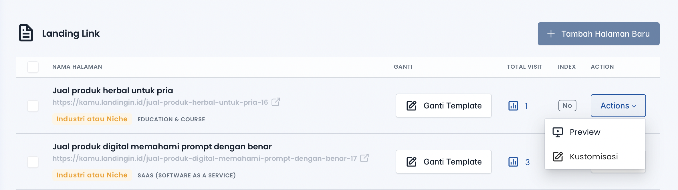Open external link icon for herbal page
The height and width of the screenshot is (190, 678).
pos(276,102)
